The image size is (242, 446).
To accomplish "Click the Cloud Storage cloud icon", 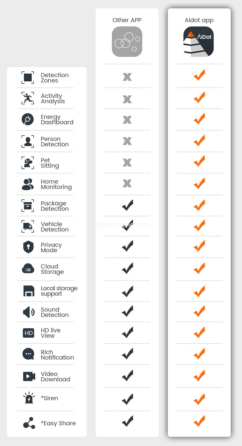I will click(x=28, y=269).
